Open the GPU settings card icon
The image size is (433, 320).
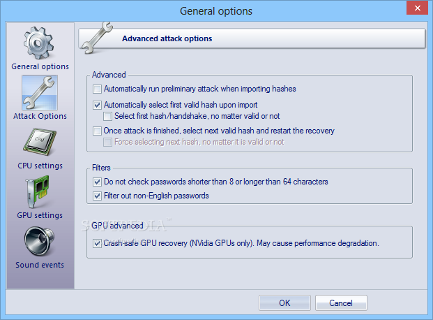point(38,191)
